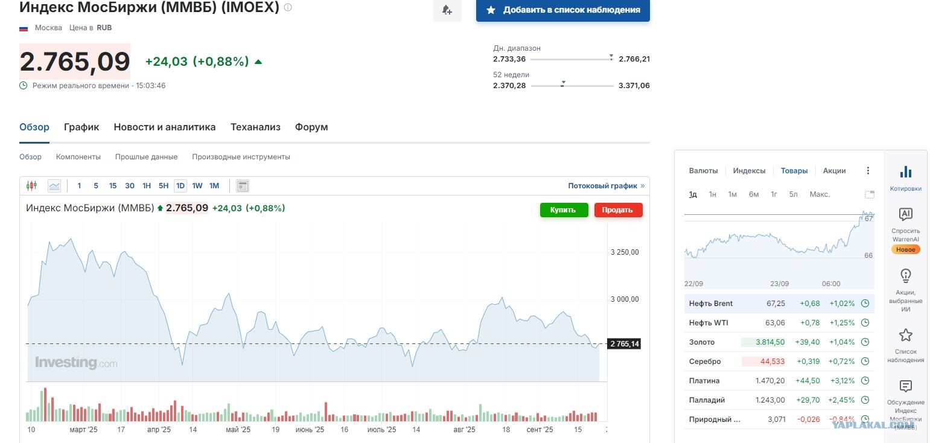Image resolution: width=930 pixels, height=443 pixels.
Task: Select 1м range in mini chart
Action: (x=732, y=194)
